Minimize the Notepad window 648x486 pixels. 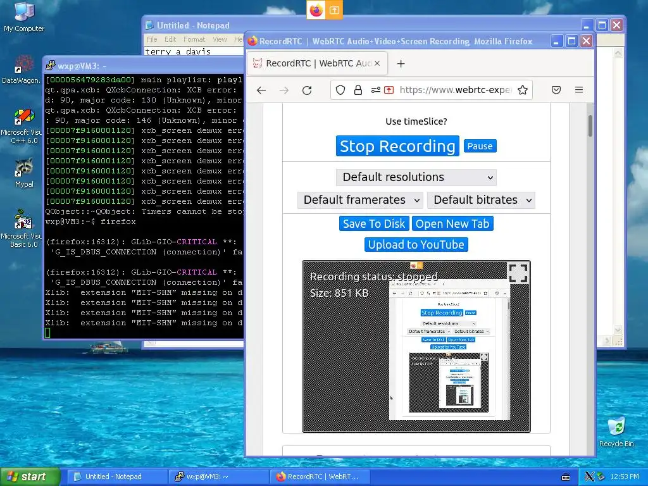click(587, 25)
